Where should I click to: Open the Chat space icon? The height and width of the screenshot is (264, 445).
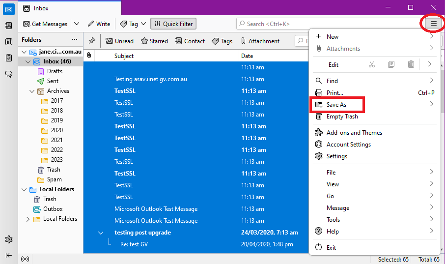click(9, 74)
